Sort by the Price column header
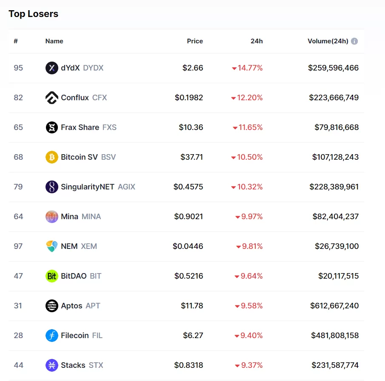This screenshot has width=385, height=381. point(195,41)
